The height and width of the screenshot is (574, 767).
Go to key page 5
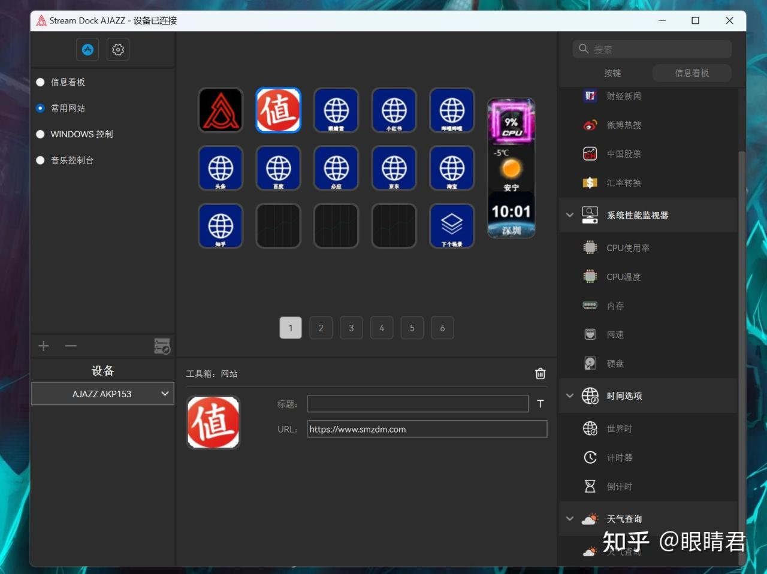click(412, 328)
